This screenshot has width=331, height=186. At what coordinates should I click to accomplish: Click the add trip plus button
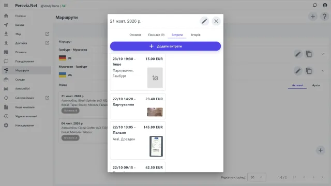click(x=321, y=150)
